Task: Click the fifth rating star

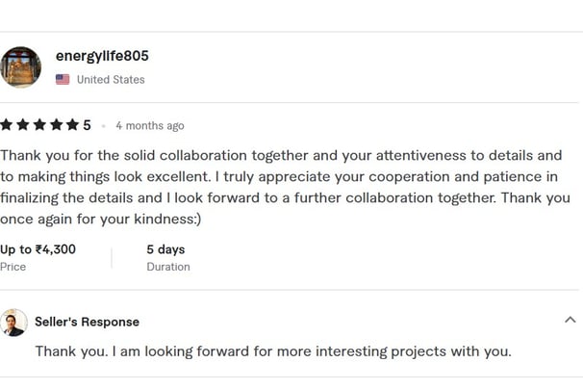Action: (x=73, y=125)
